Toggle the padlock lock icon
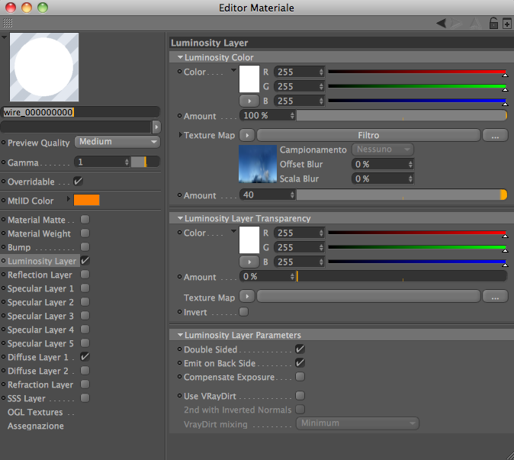Image resolution: width=514 pixels, height=460 pixels. [493, 24]
